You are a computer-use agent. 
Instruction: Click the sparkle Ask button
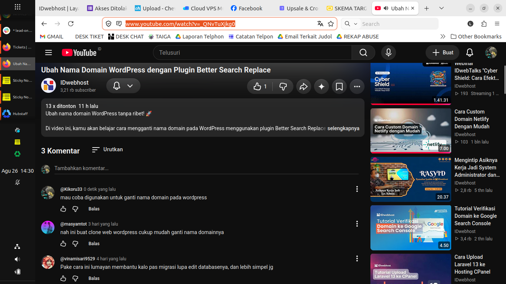pos(322,87)
